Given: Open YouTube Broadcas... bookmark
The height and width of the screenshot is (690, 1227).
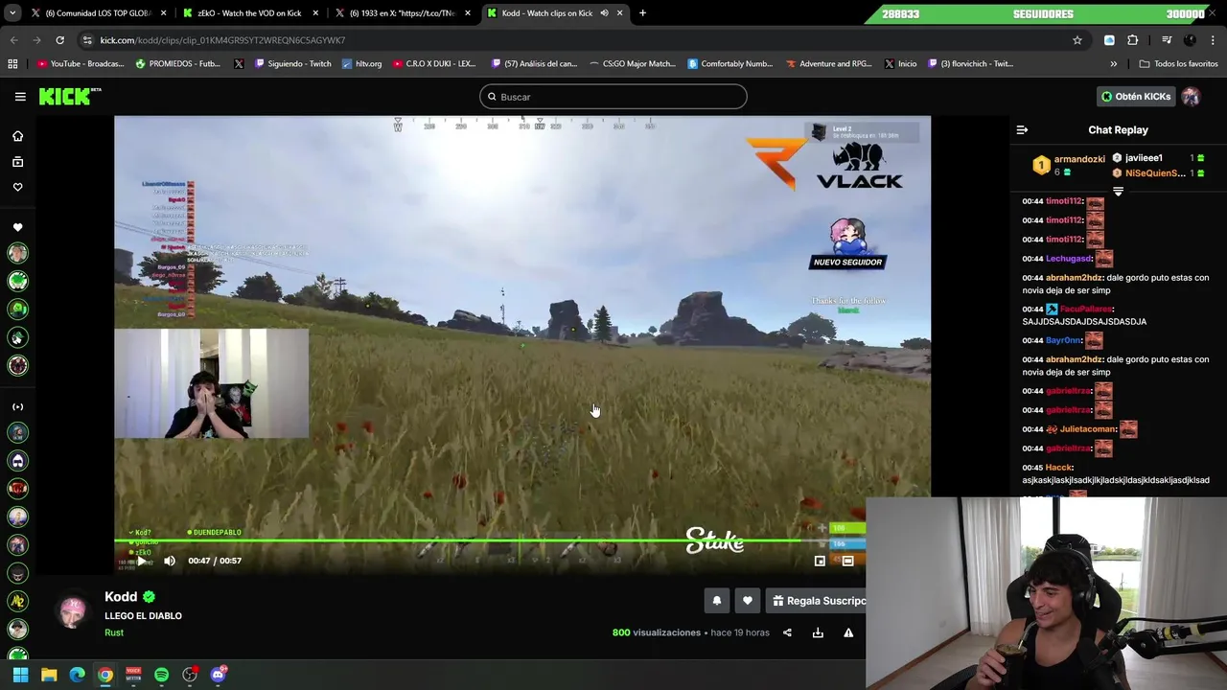Looking at the screenshot, I should click(81, 64).
